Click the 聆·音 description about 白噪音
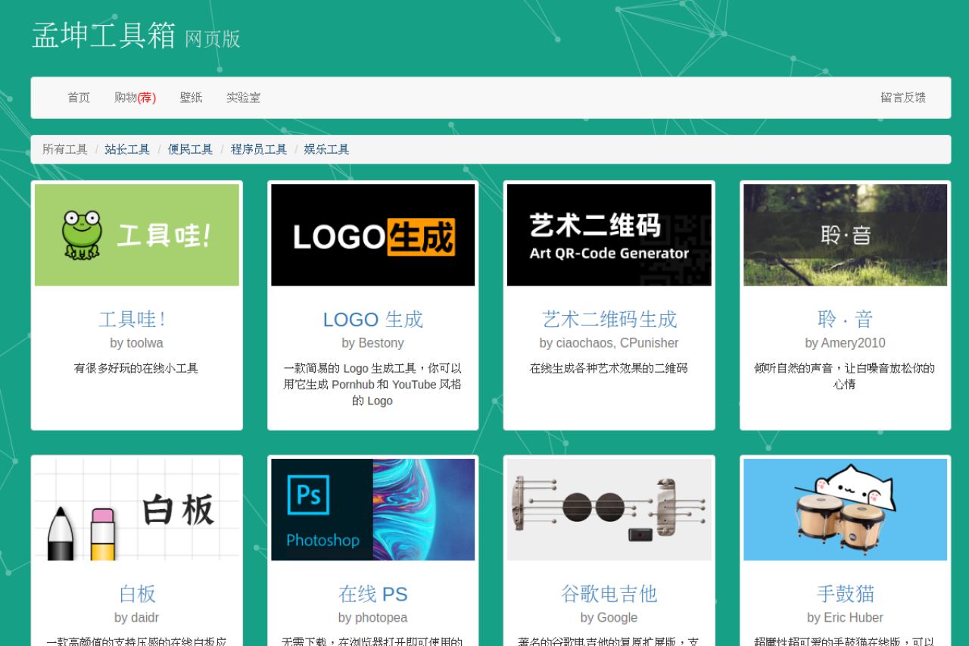 (846, 376)
